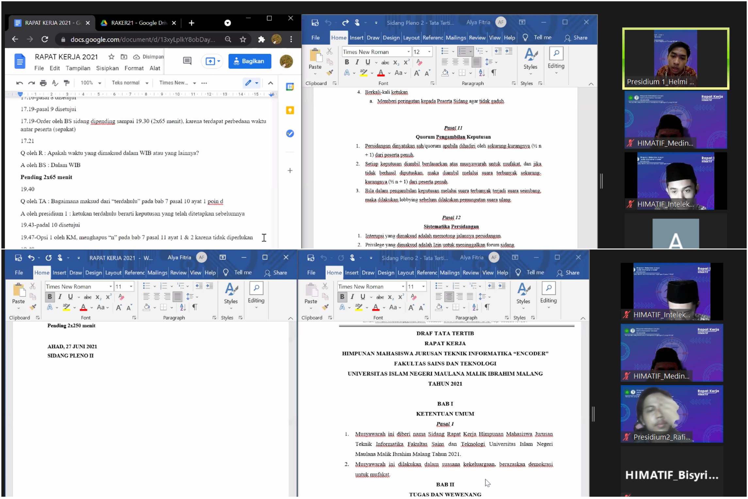This screenshot has width=748, height=499.
Task: Click the paint format roller in Docs toolbar
Action: pos(67,83)
